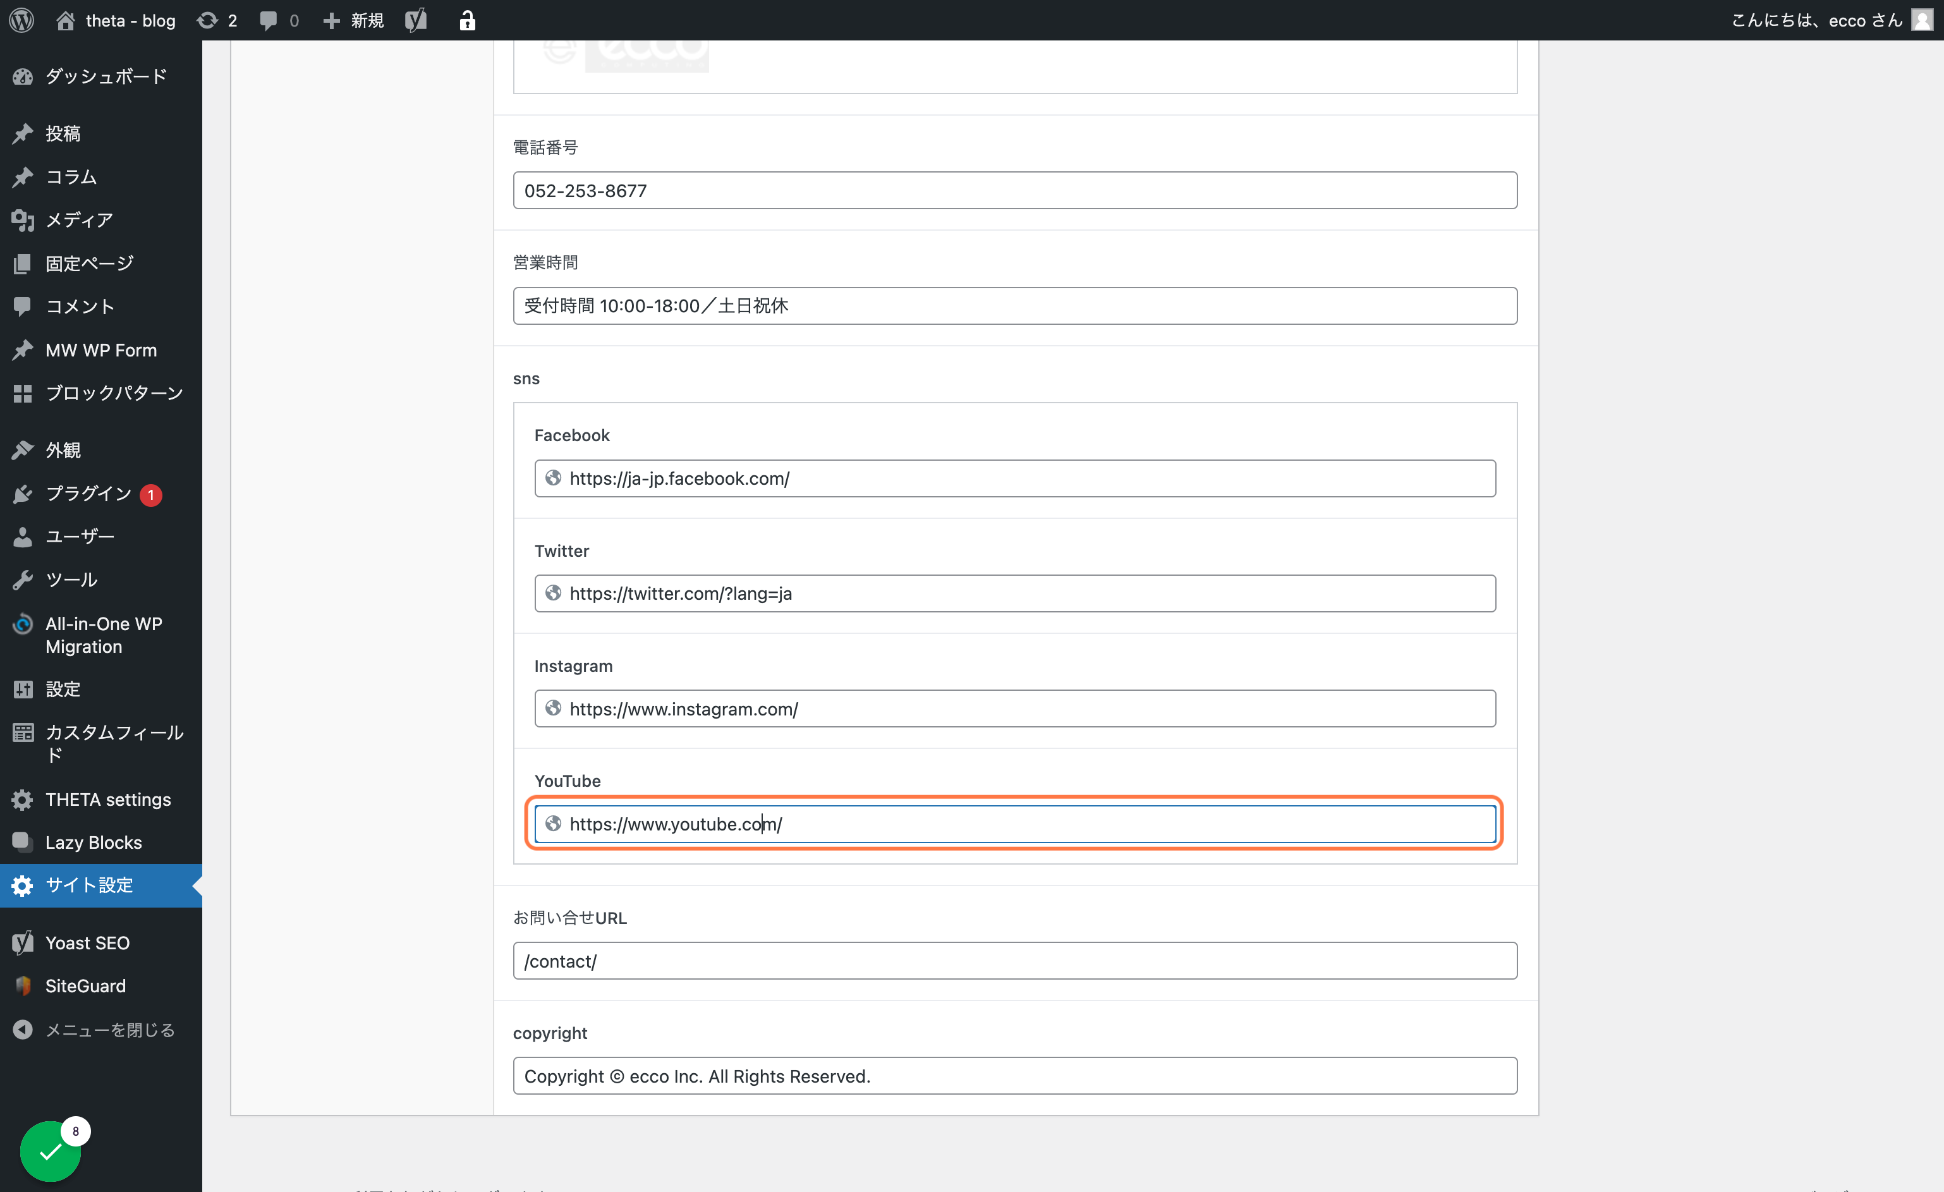
Task: Click the メディア sidebar icon
Action: coord(23,220)
